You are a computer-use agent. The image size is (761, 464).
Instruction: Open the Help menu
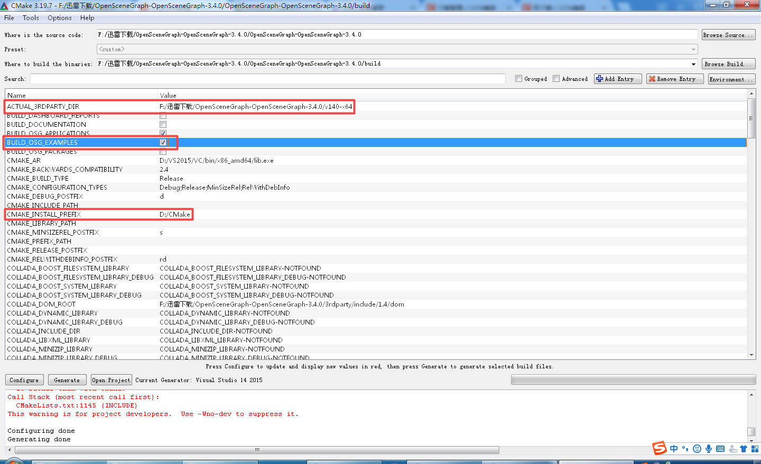point(87,18)
